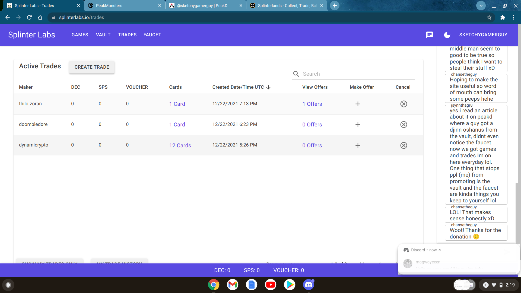Bookmark this page with star icon
The image size is (521, 293).
489,17
